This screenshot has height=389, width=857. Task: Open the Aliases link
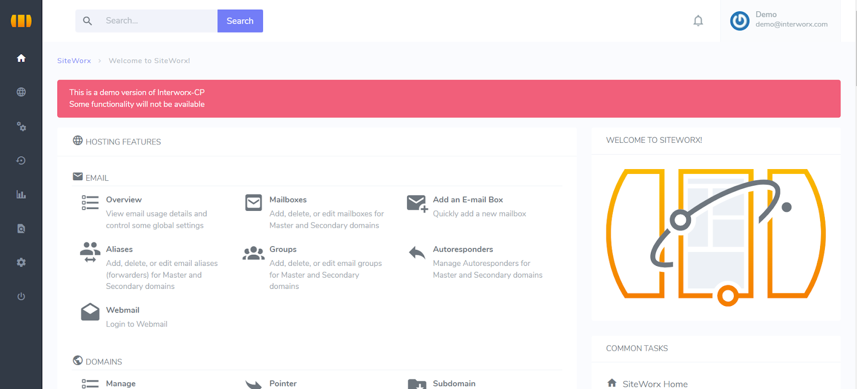tap(119, 249)
